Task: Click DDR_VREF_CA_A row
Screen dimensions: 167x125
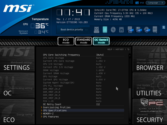Action: (x=83, y=89)
